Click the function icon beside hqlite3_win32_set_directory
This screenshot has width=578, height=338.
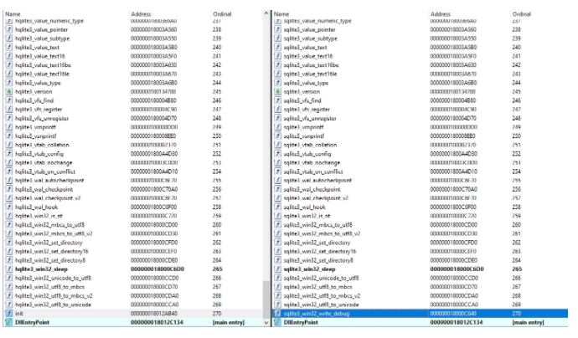9,243
